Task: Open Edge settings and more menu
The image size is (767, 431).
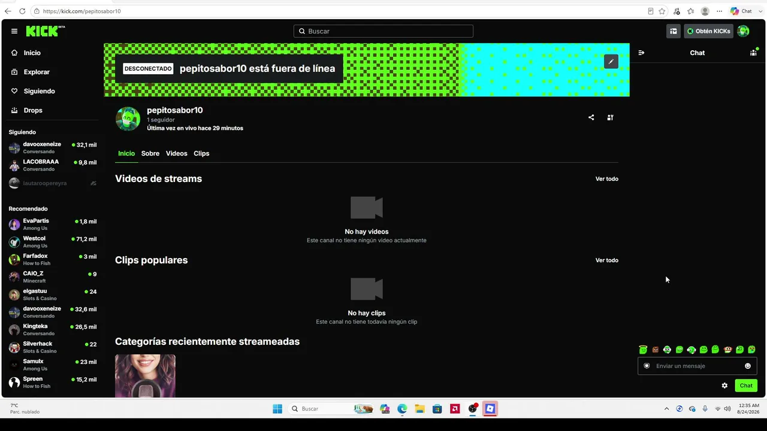Action: click(720, 11)
